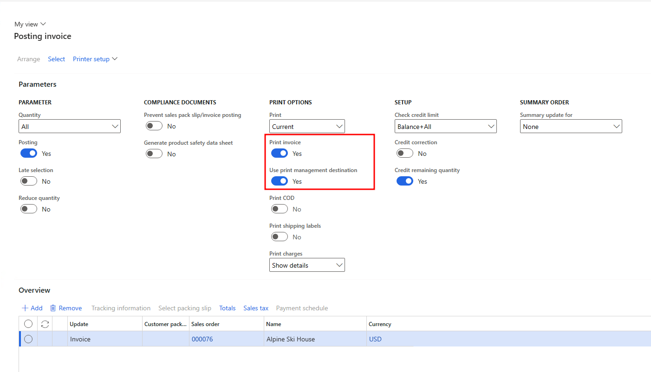The height and width of the screenshot is (372, 651).
Task: Toggle the Posting switch off
Action: (29, 154)
